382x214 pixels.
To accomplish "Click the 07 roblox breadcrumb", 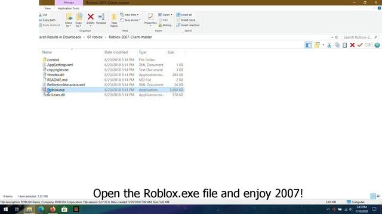I will pos(95,37).
